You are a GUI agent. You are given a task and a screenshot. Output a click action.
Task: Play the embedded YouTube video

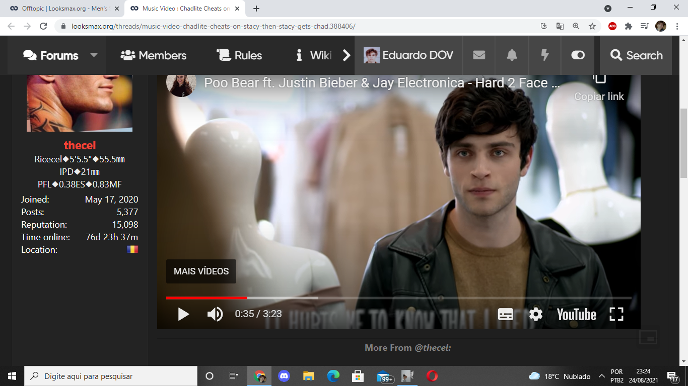(184, 315)
